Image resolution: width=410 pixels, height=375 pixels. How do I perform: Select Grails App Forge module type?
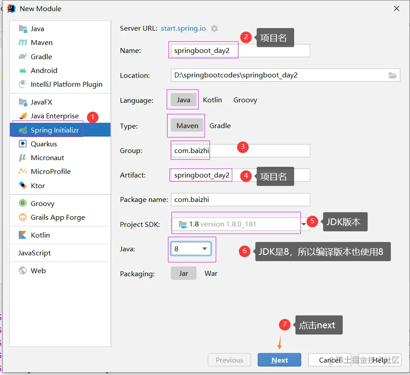(60, 218)
